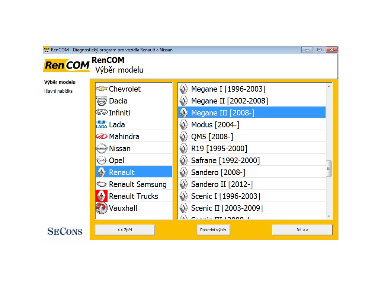Viewport: 381px width, 286px height.
Task: Click the Vauxhall griffin logo icon
Action: [101, 208]
